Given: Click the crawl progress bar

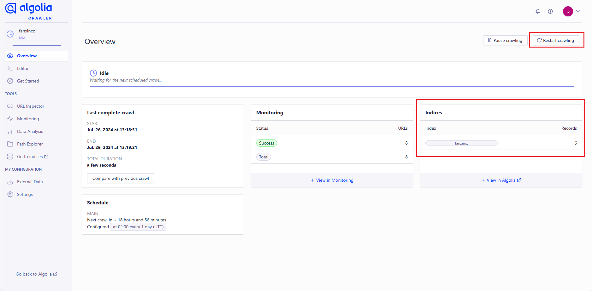Looking at the screenshot, I should coord(332,86).
